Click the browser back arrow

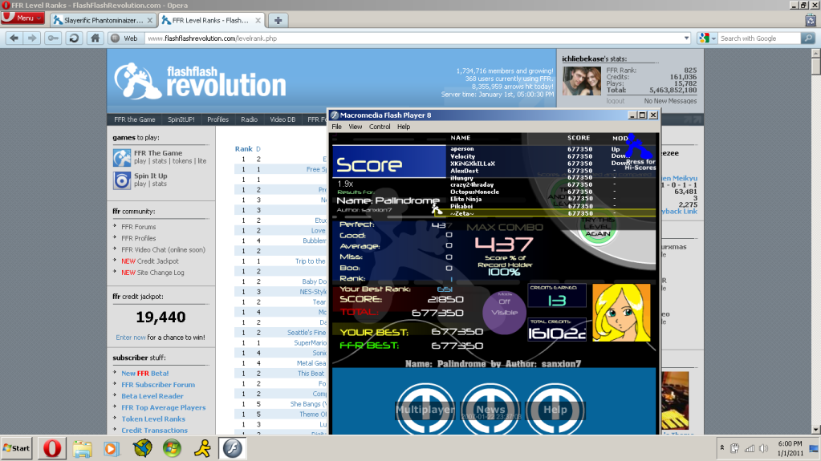point(12,38)
